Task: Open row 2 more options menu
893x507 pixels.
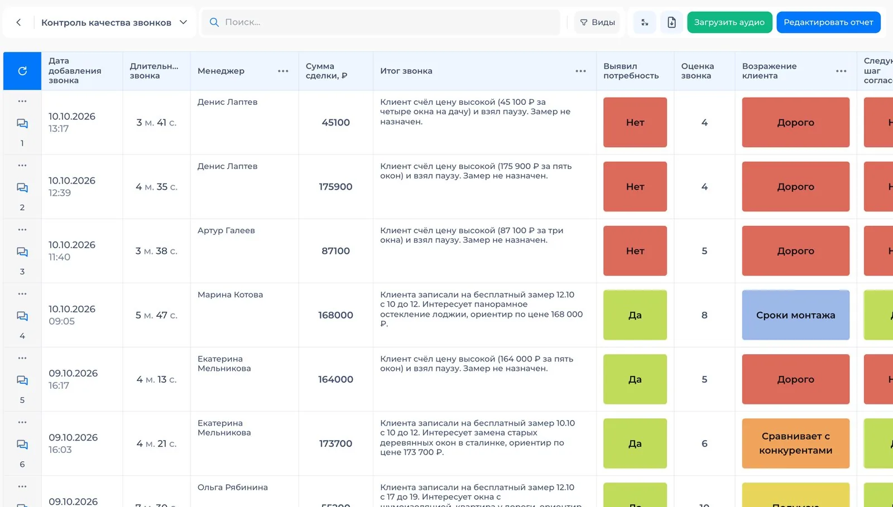Action: [22, 165]
